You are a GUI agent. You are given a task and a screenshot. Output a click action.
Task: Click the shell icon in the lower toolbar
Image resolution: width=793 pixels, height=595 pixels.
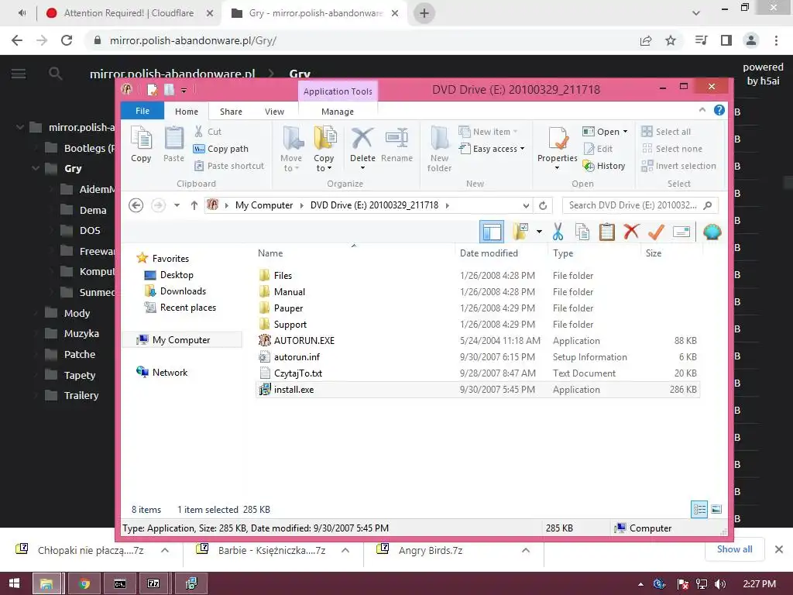[x=712, y=232]
